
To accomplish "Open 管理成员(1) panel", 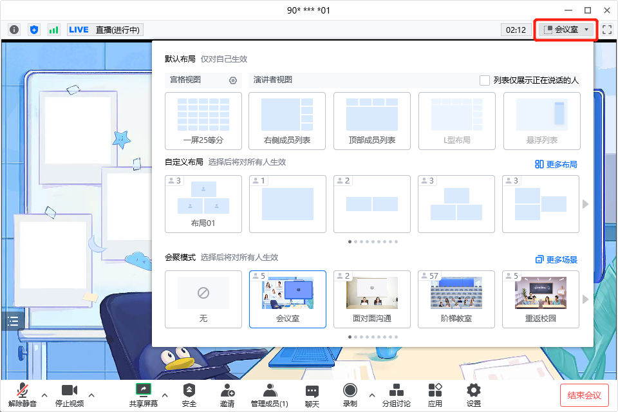I will [270, 395].
